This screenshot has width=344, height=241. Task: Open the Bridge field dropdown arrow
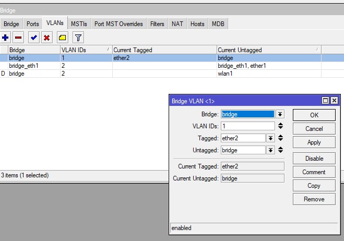click(280, 114)
